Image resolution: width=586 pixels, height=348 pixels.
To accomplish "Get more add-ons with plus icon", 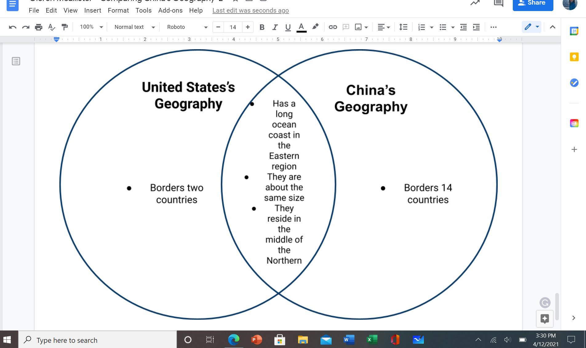I will tap(574, 149).
